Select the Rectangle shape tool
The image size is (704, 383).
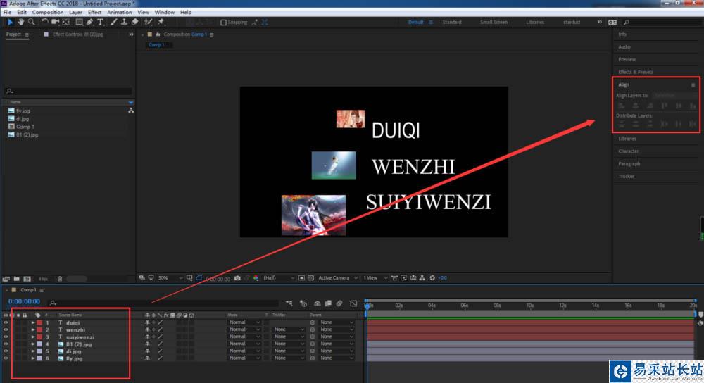coord(79,22)
